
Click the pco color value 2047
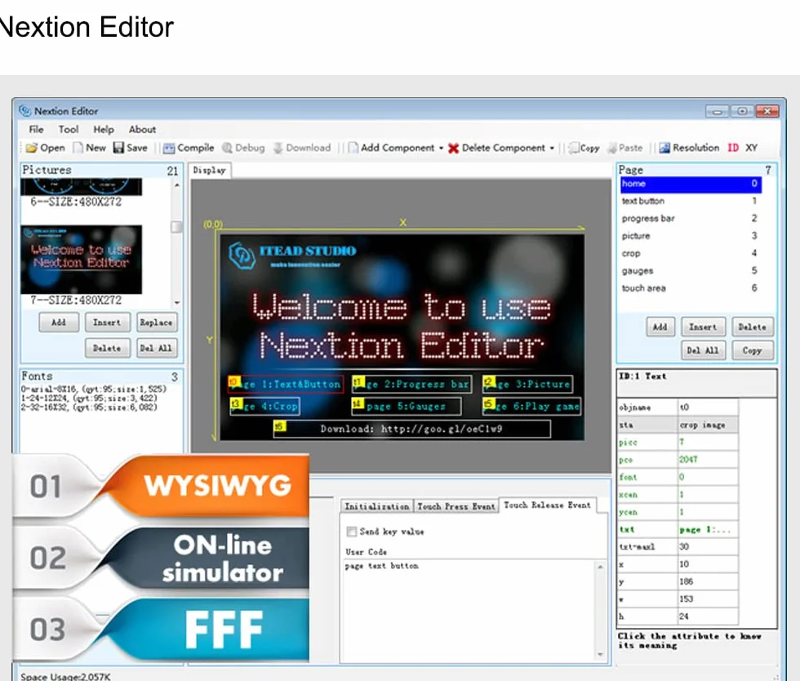click(708, 460)
